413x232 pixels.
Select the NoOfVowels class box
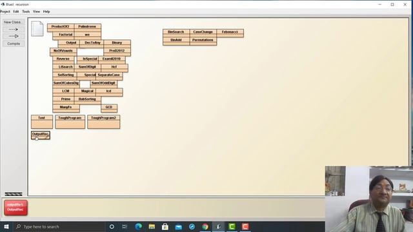coord(63,52)
